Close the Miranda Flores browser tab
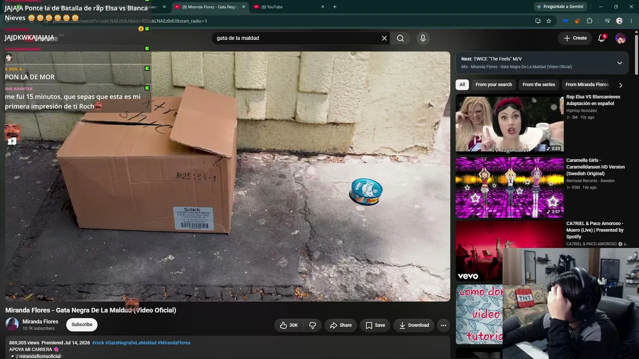Viewport: 639px width, 359px height. pyautogui.click(x=244, y=6)
